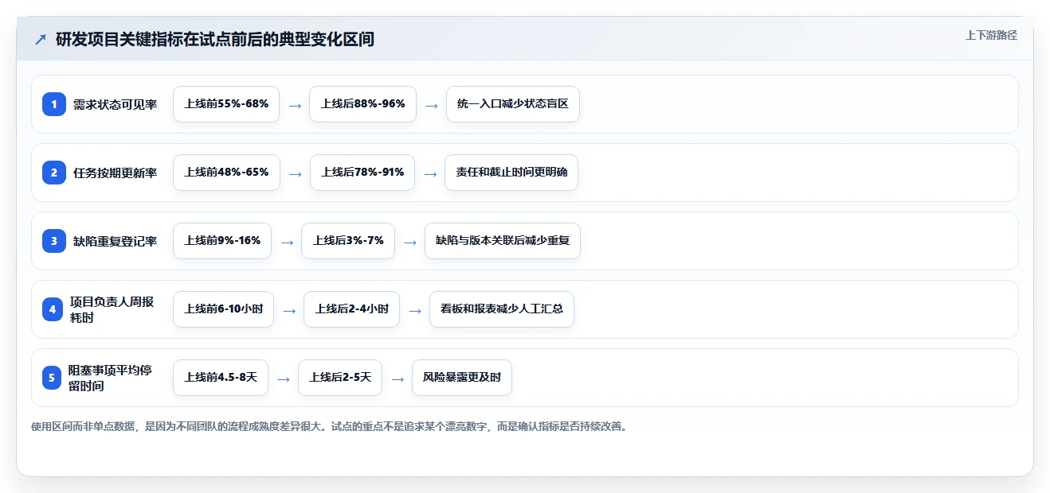
Task: Click the 缺陷重复登记率 label
Action: [115, 241]
